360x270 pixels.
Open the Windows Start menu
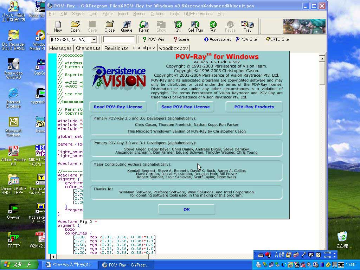(x=19, y=265)
